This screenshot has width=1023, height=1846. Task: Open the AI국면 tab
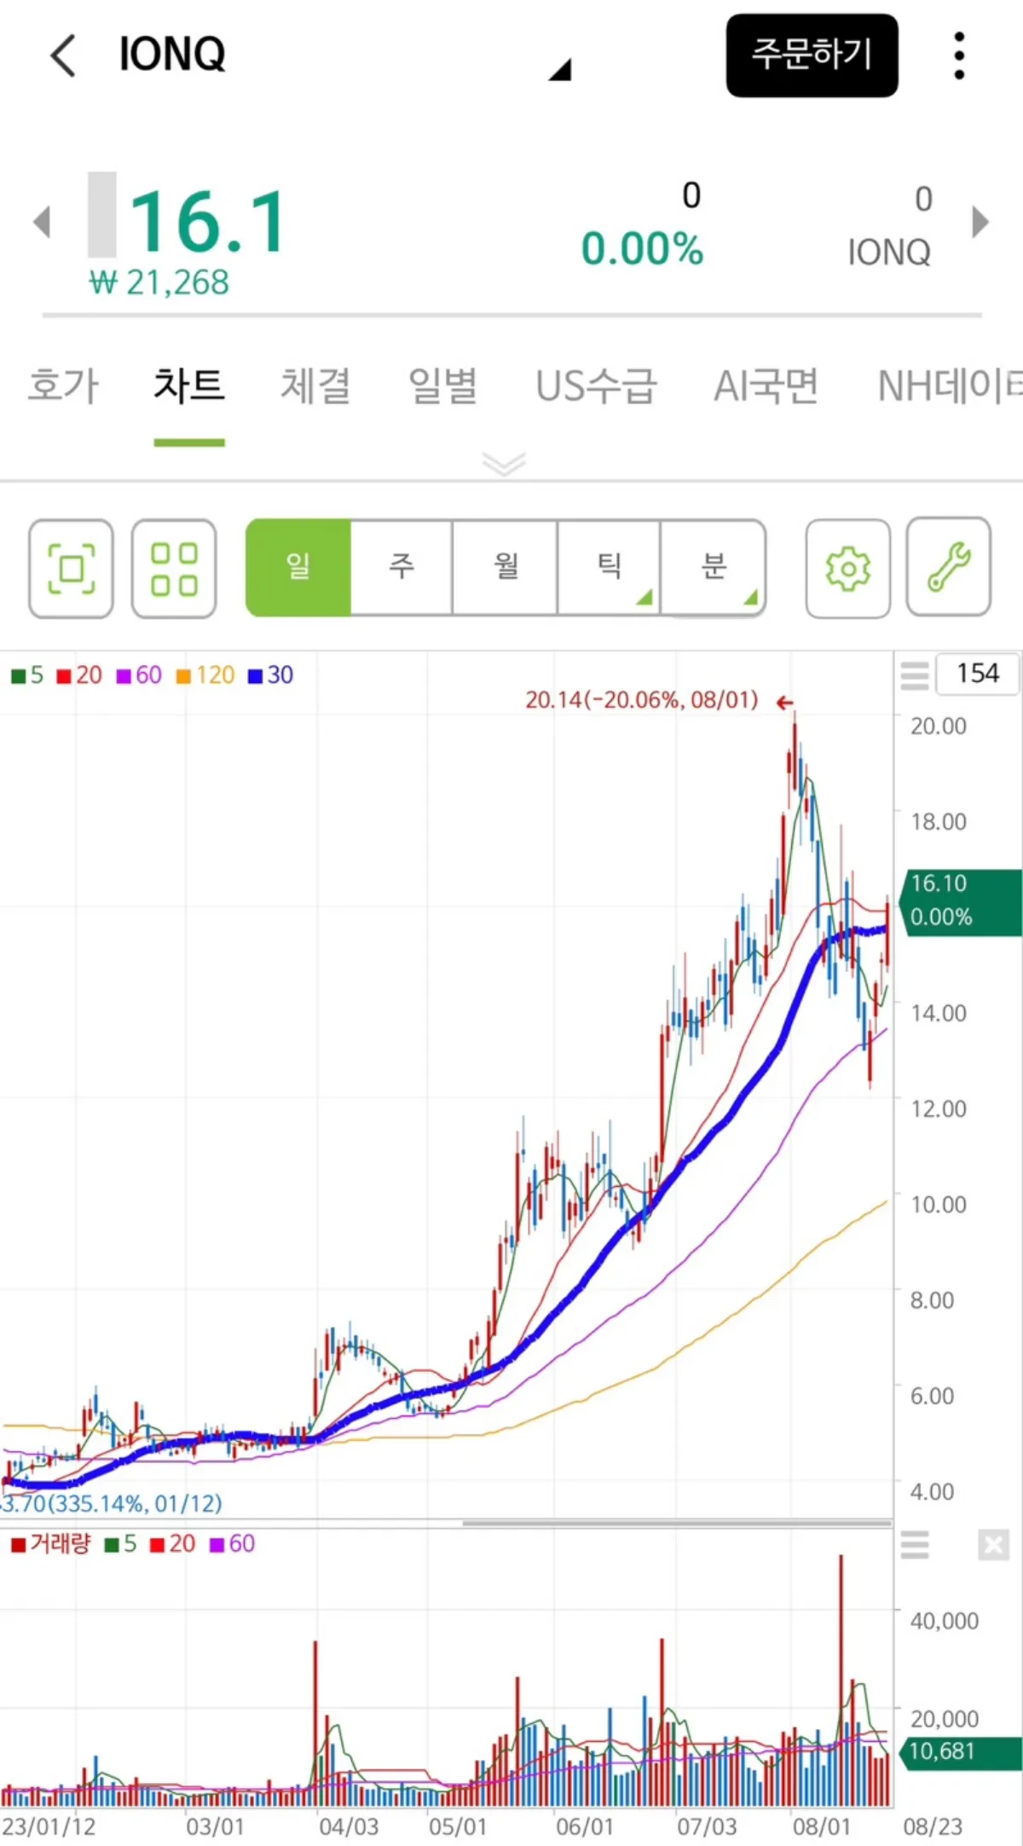click(766, 385)
